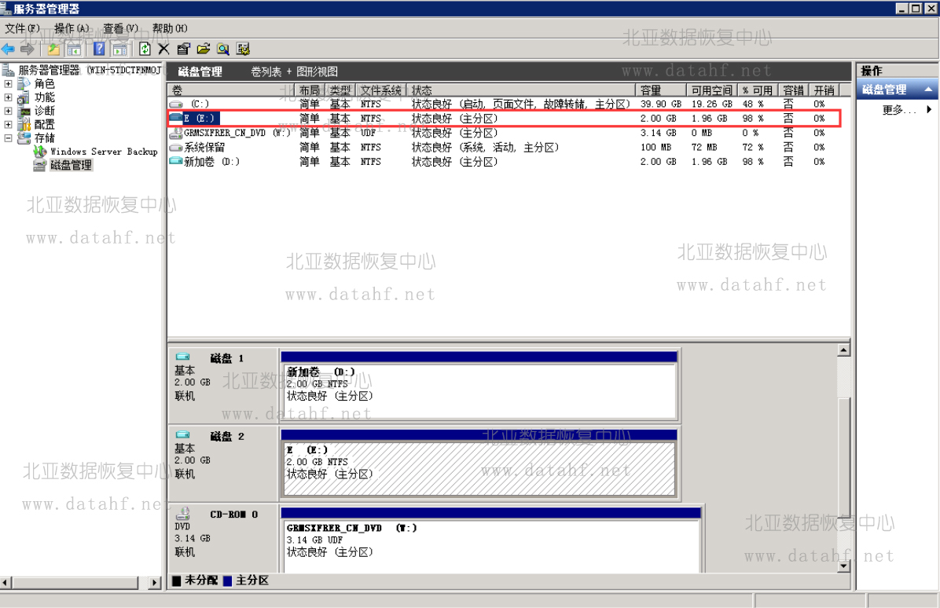Click the 未分配 black legend swatch
Image resolution: width=940 pixels, height=608 pixels.
coord(177,581)
